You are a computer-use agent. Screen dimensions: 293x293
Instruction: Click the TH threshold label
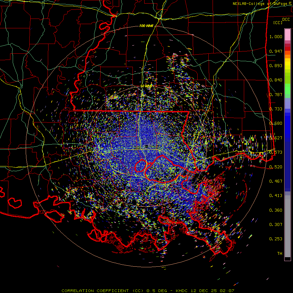280,254
